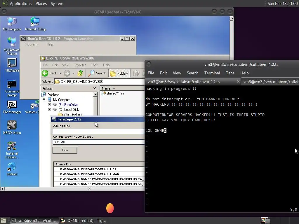This screenshot has height=224, width=299.
Task: Click the Less button in TeraCopy
Action: 65,150
